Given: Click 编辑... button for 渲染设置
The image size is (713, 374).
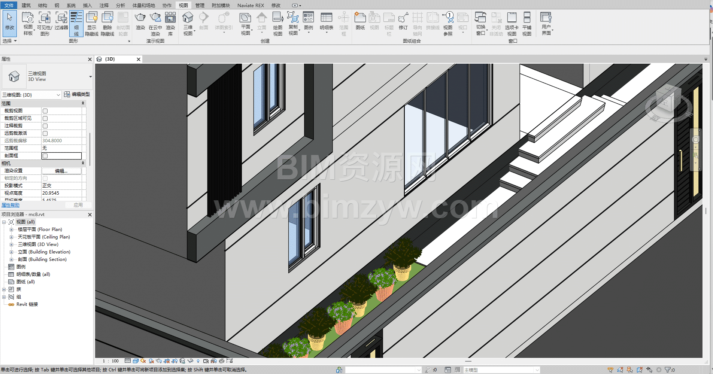Looking at the screenshot, I should tap(61, 171).
